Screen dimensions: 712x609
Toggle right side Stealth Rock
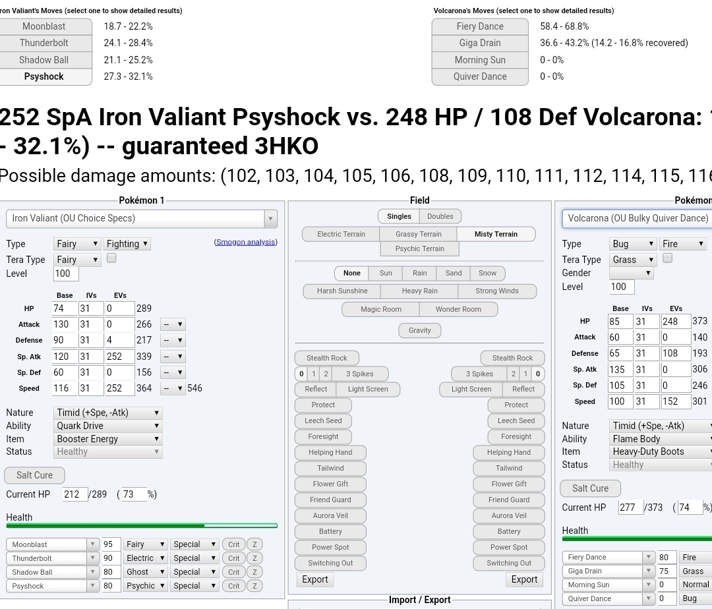(513, 358)
